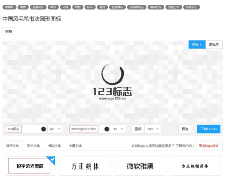This screenshot has height=180, width=226.
Task: Select the 中国风 tag
Action: click(9, 7)
